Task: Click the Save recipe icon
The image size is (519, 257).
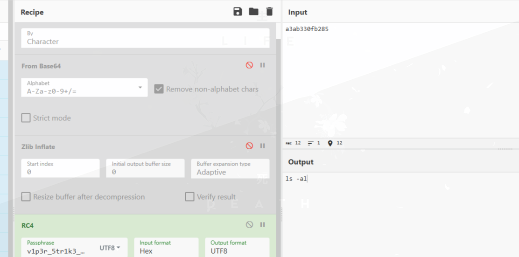Action: tap(238, 12)
